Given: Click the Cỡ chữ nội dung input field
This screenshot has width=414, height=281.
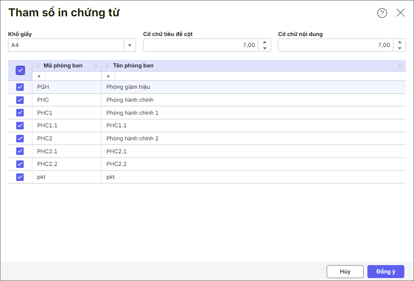Looking at the screenshot, I should (335, 45).
